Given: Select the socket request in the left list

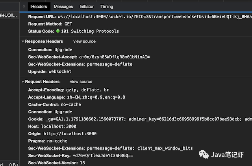Looking at the screenshot, I should click(8, 17).
